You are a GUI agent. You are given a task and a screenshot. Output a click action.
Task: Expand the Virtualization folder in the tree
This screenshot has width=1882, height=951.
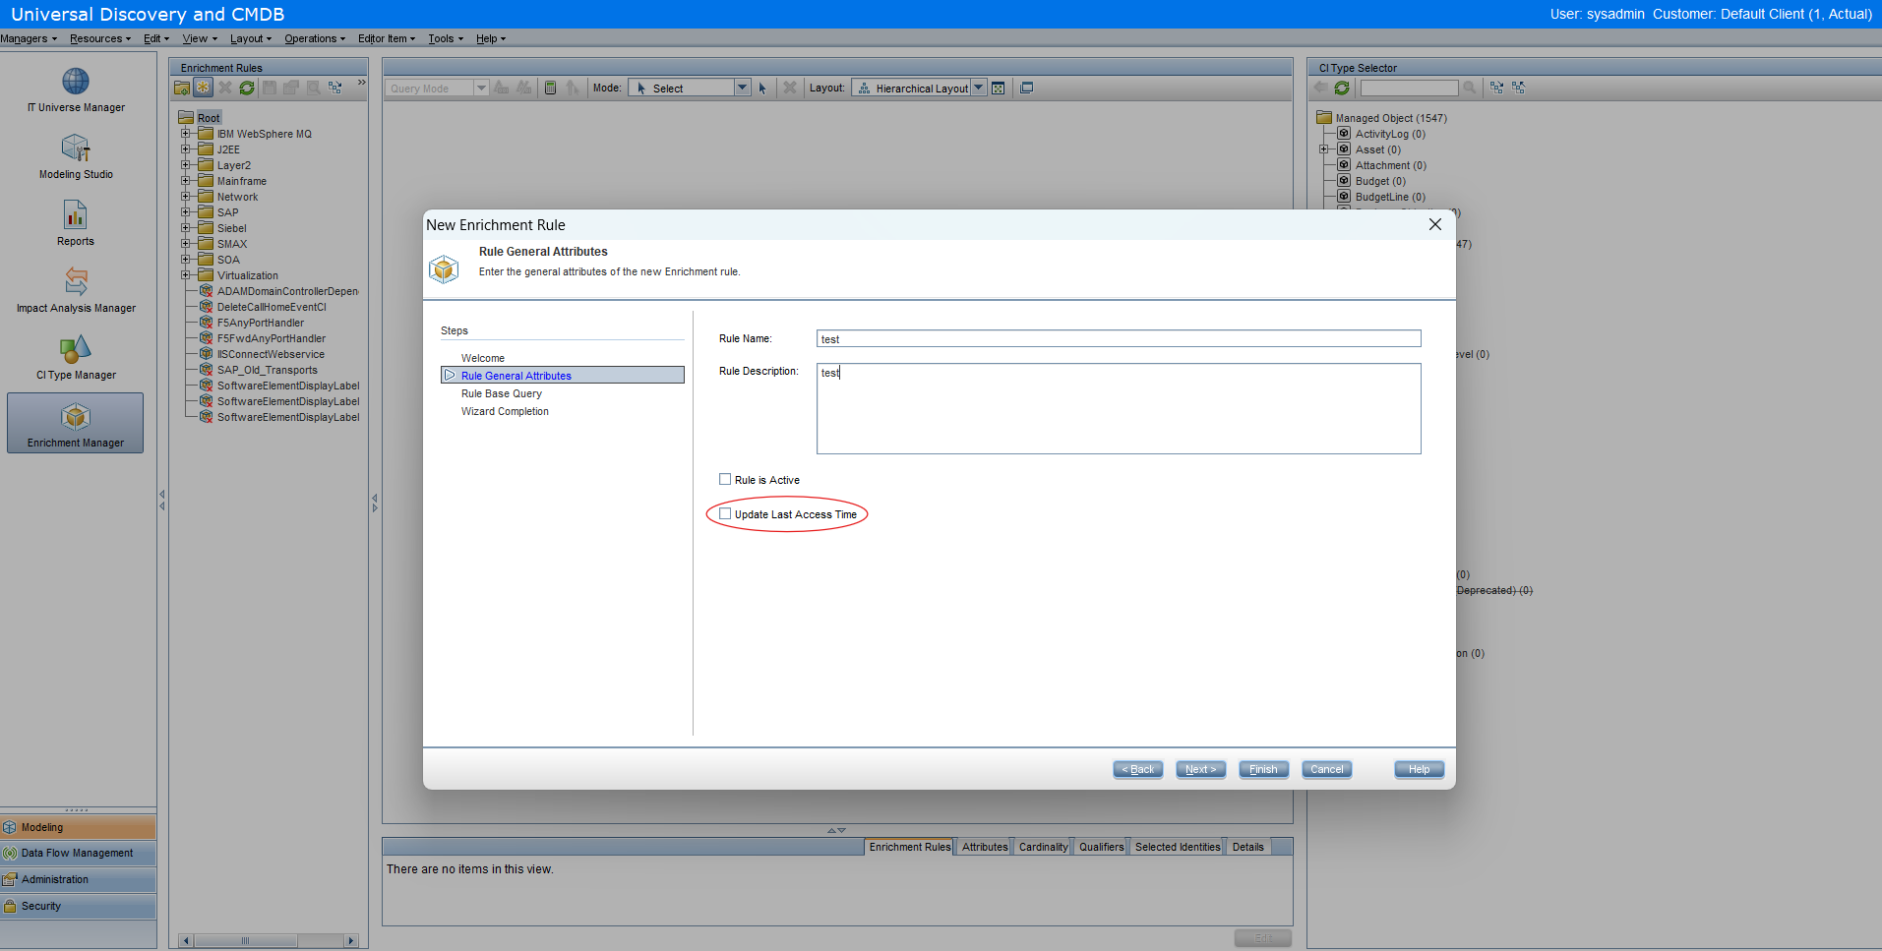click(187, 274)
